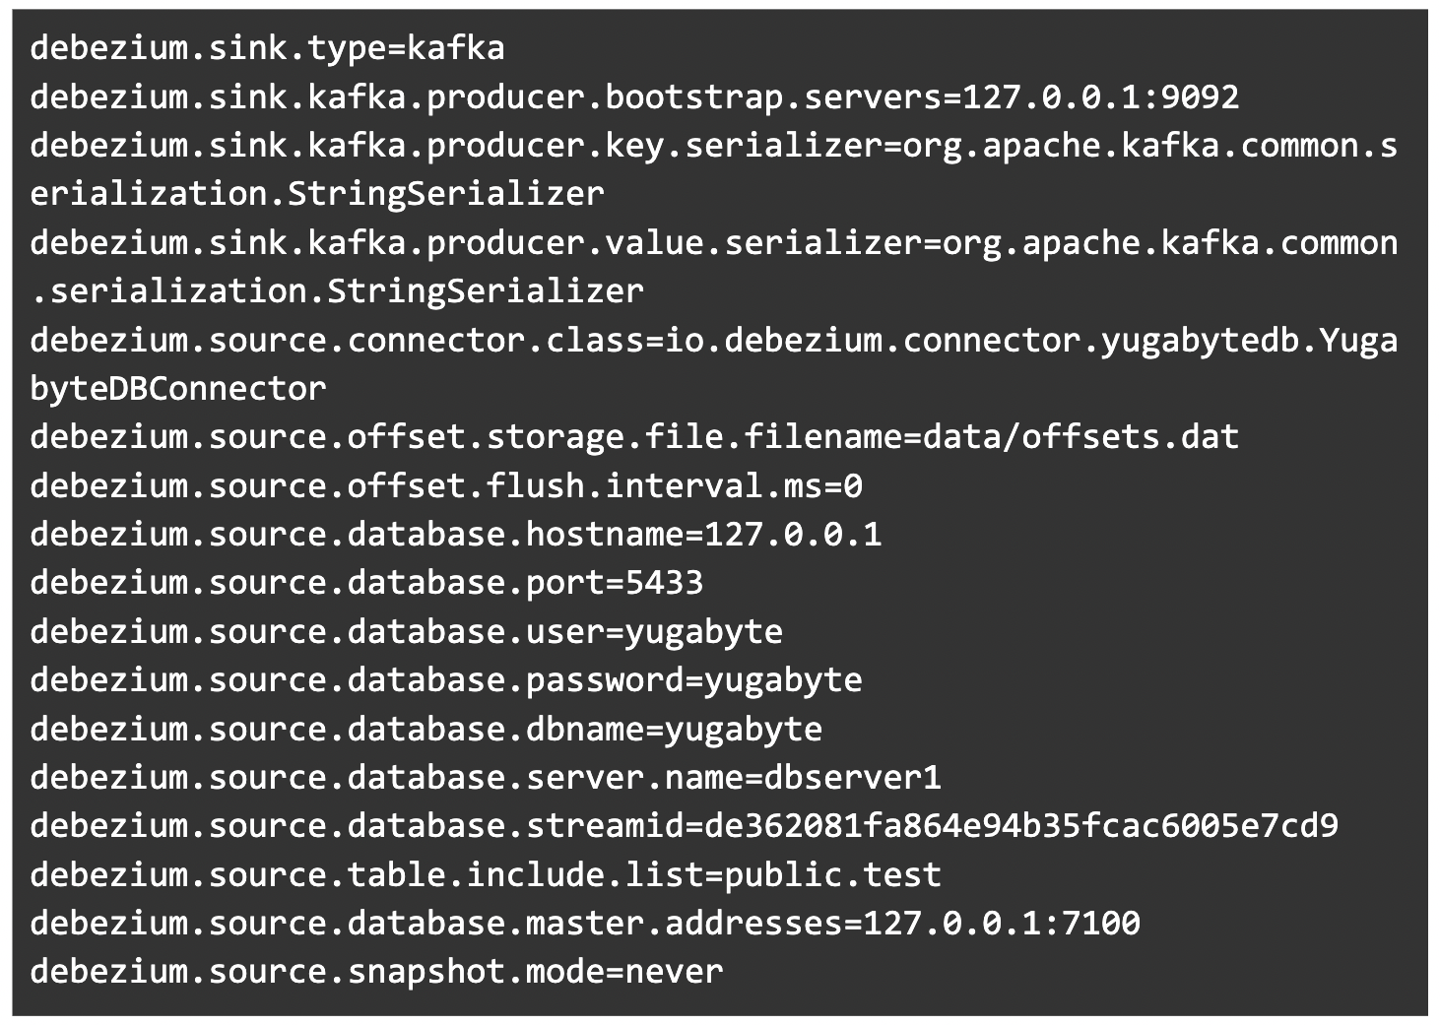The width and height of the screenshot is (1440, 1025).
Task: Click the database port value 5433
Action: [664, 582]
